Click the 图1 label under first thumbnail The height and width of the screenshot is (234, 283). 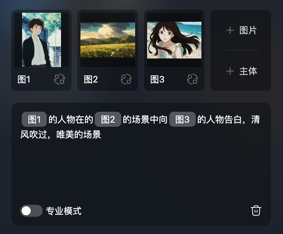coord(24,79)
